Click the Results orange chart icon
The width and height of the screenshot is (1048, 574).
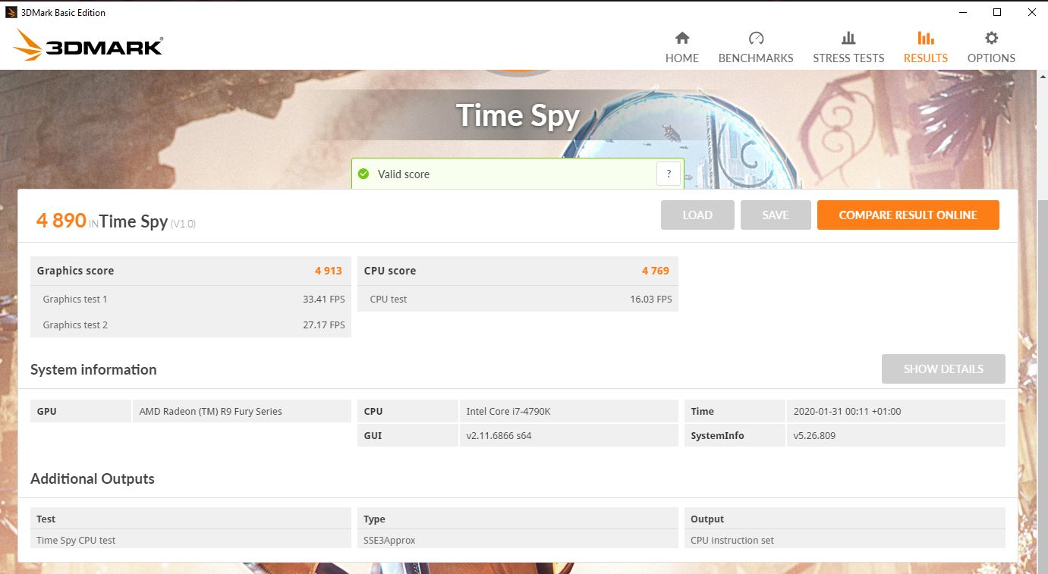[x=925, y=38]
